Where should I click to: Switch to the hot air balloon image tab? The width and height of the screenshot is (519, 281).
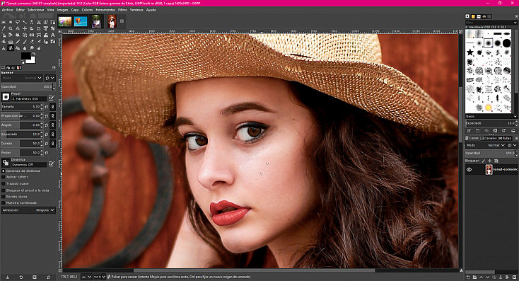tap(81, 21)
